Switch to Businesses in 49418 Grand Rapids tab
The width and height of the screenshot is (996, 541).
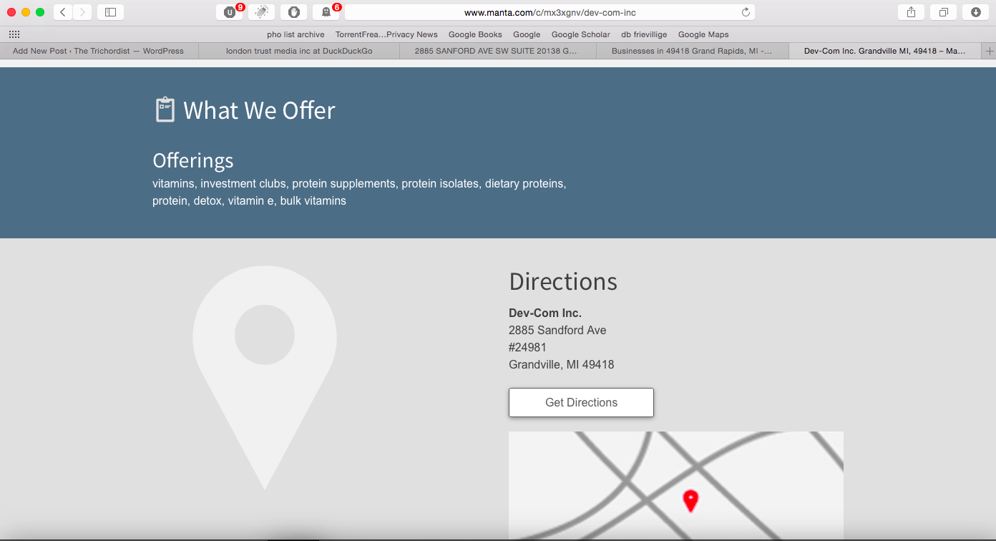click(x=691, y=51)
